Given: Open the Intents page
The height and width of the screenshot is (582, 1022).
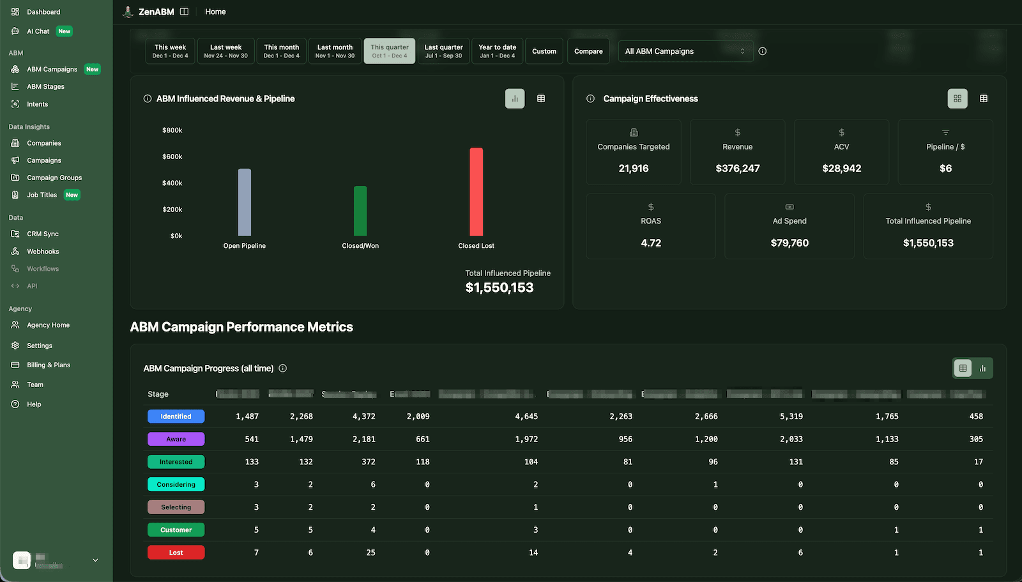Looking at the screenshot, I should click(36, 103).
